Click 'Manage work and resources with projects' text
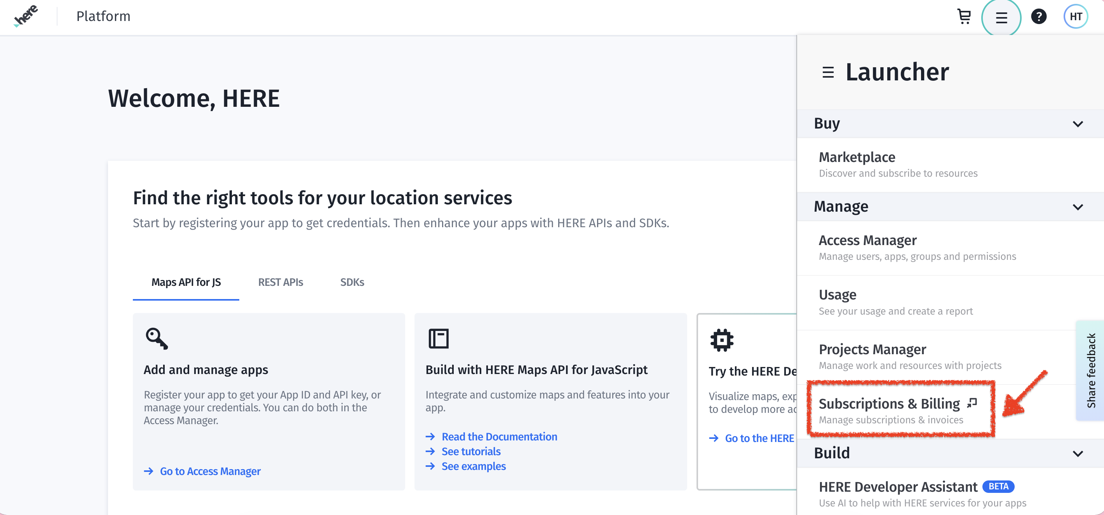1104x515 pixels. tap(910, 365)
